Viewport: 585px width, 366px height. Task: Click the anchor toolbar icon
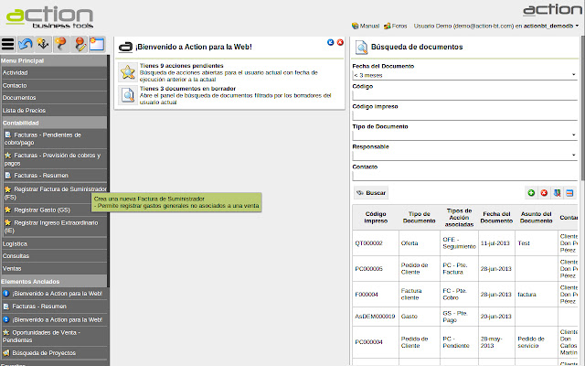pyautogui.click(x=43, y=45)
